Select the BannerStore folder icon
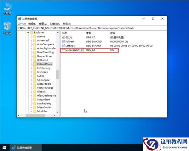 coord(35,56)
